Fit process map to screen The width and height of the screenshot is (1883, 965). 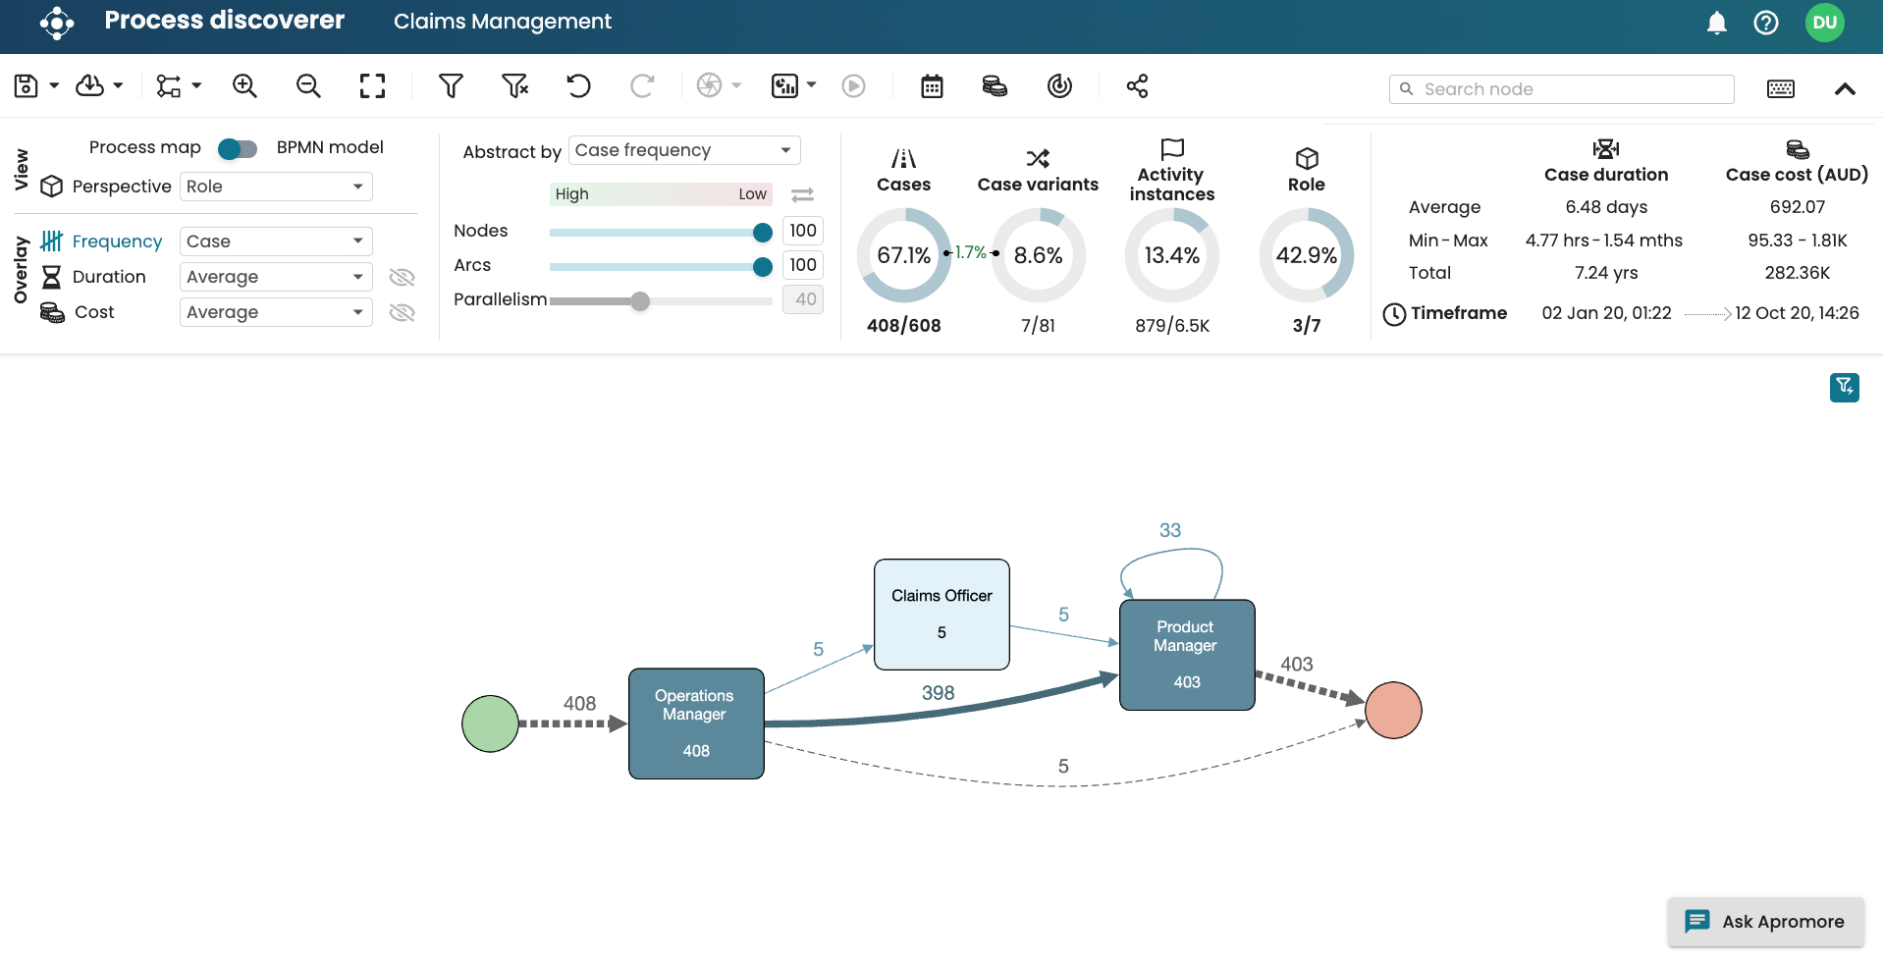click(372, 86)
